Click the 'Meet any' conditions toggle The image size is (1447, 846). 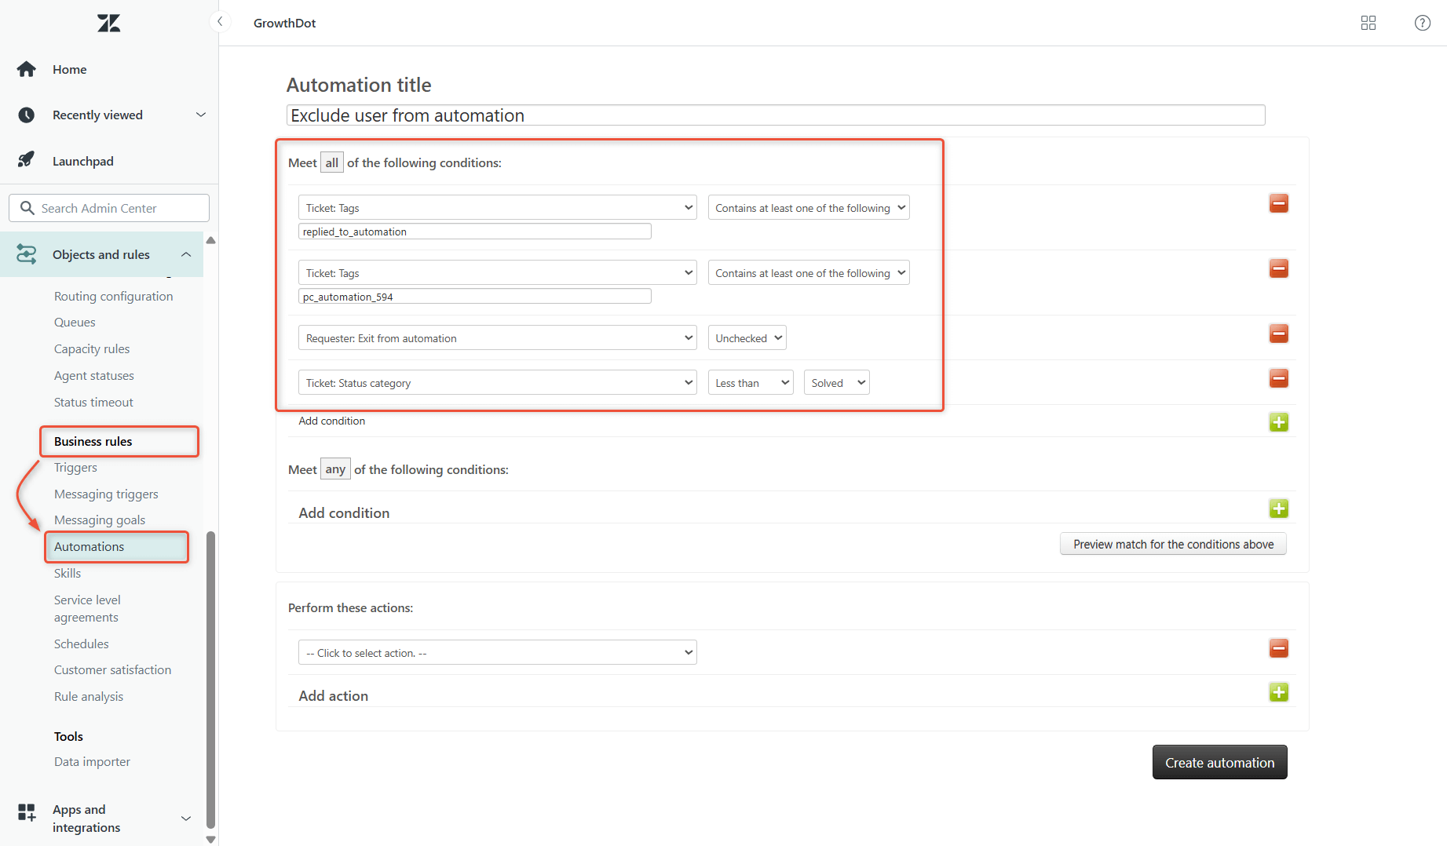pyautogui.click(x=335, y=469)
